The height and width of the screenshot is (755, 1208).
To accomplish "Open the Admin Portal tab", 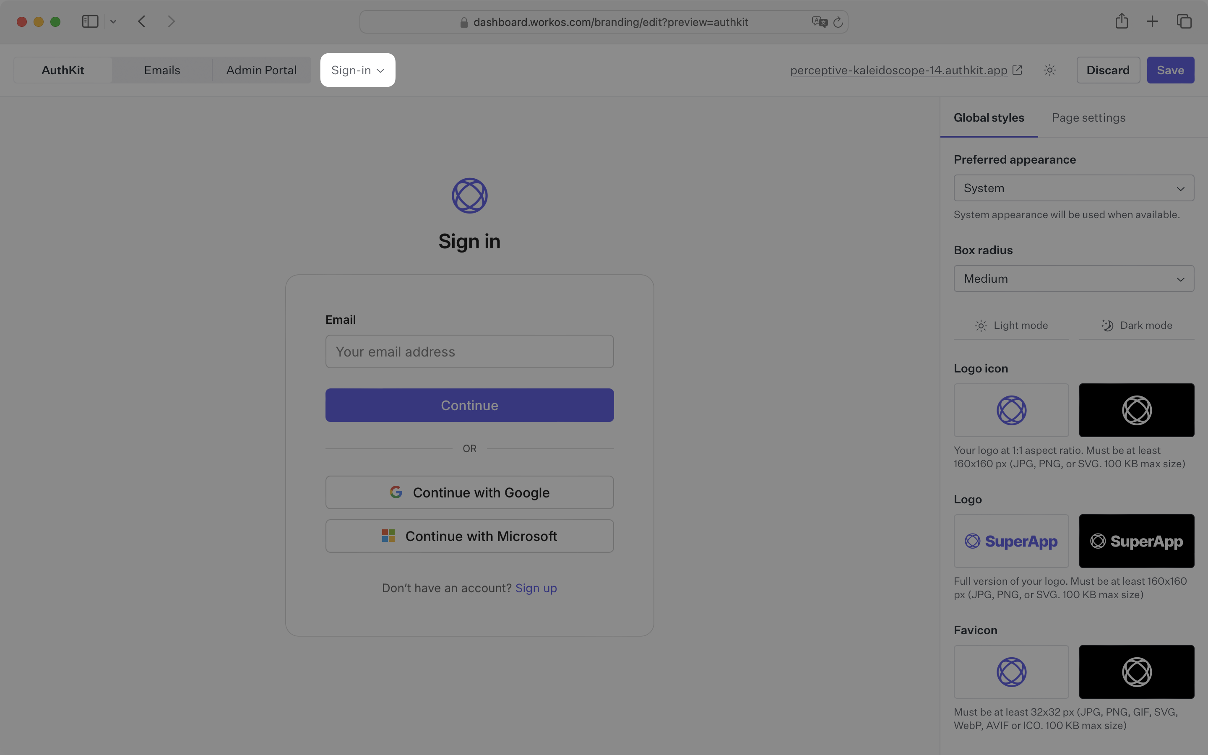I will (262, 70).
